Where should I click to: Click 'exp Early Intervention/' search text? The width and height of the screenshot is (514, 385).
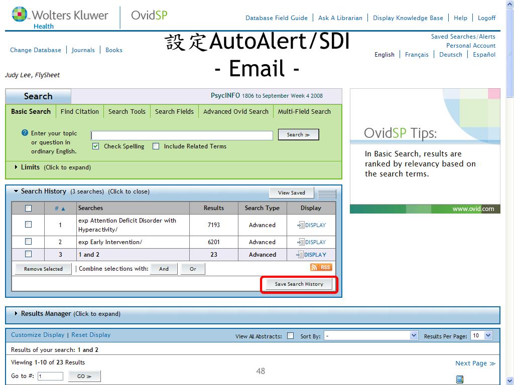(110, 242)
